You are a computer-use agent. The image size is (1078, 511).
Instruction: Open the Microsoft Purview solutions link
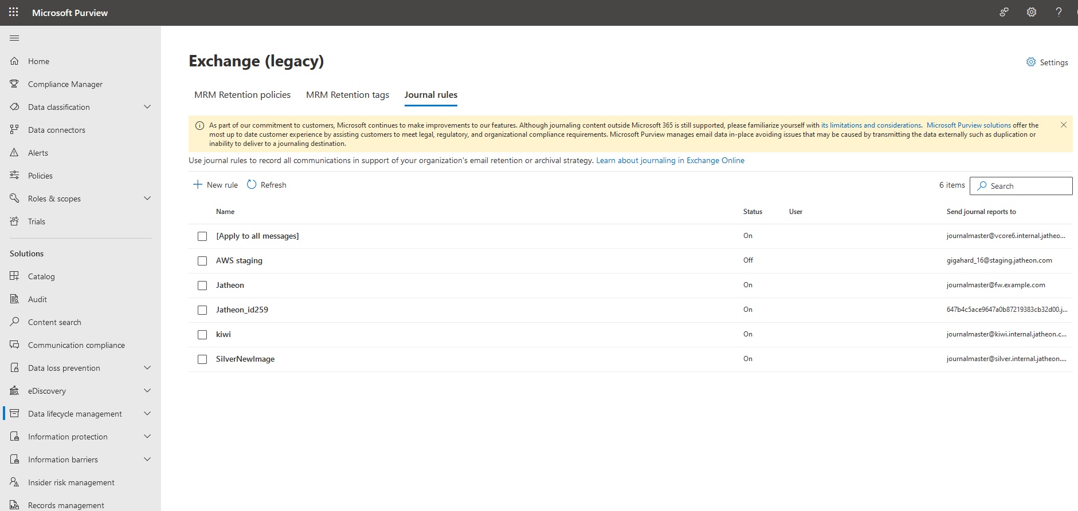click(969, 125)
